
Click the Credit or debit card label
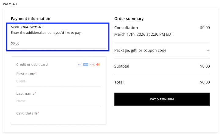pos(32,65)
